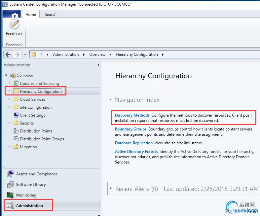
Task: Switch to the Search ribbon tab
Action: coord(51,15)
